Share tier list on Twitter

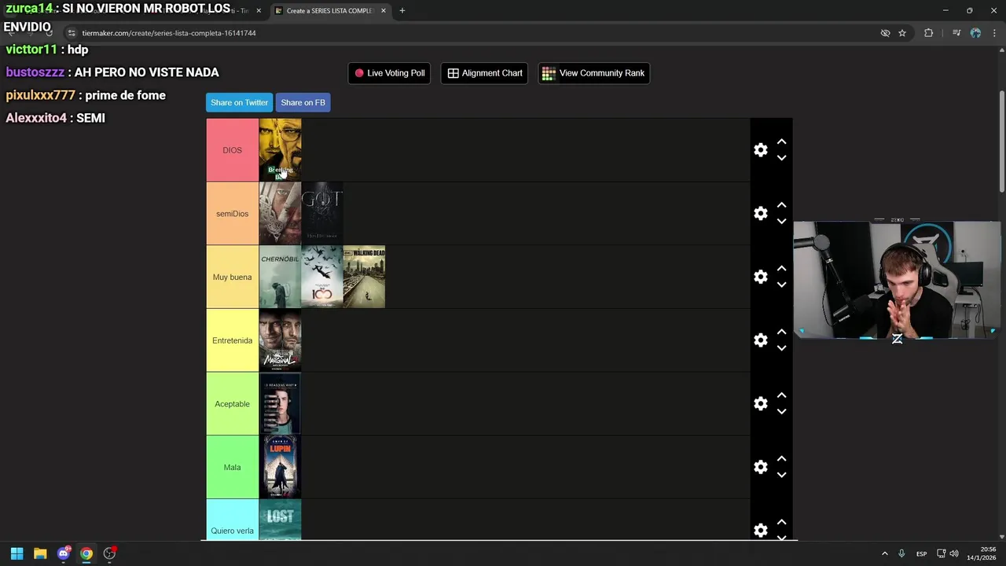coord(239,102)
